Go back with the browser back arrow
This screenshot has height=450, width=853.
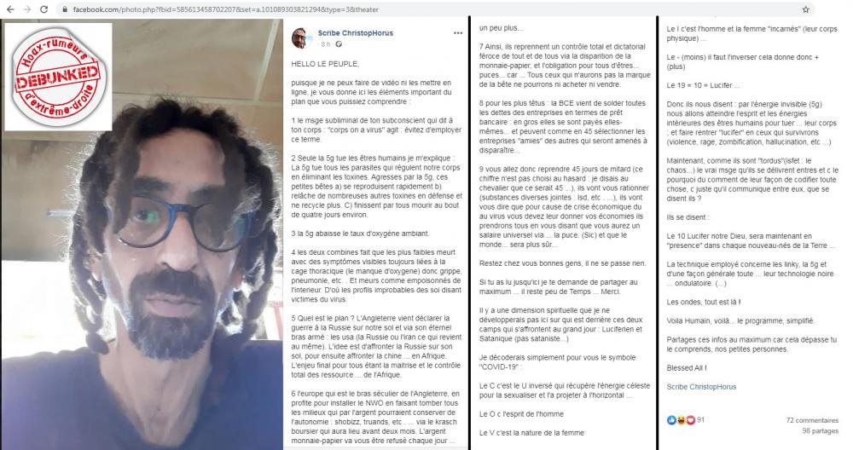9,9
